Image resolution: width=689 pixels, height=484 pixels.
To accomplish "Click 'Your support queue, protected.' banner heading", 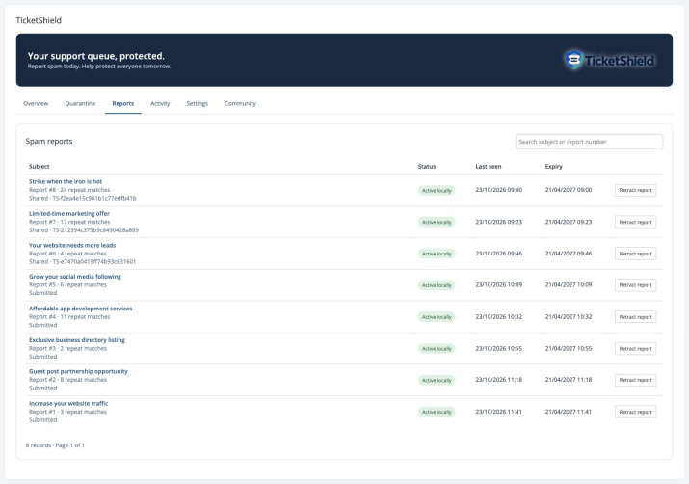I will [x=95, y=56].
